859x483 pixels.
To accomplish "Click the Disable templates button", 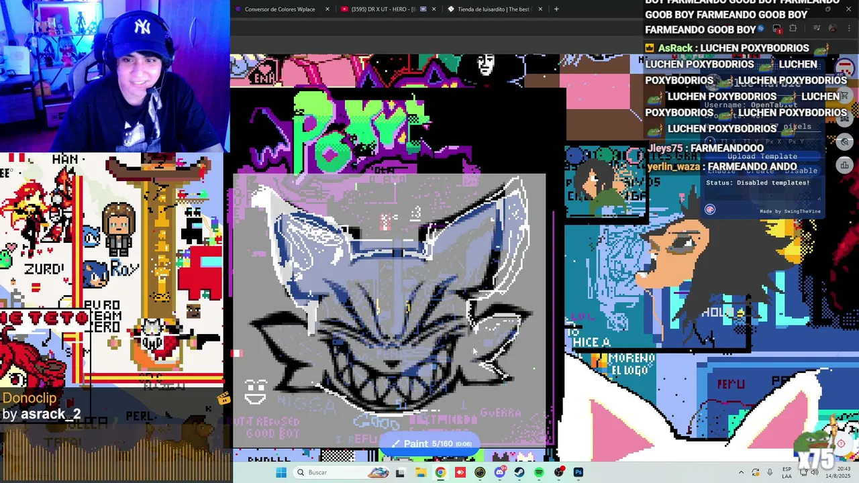I will click(801, 170).
